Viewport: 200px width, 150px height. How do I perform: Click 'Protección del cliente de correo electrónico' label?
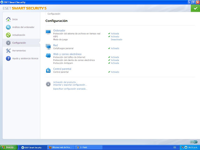74,60
